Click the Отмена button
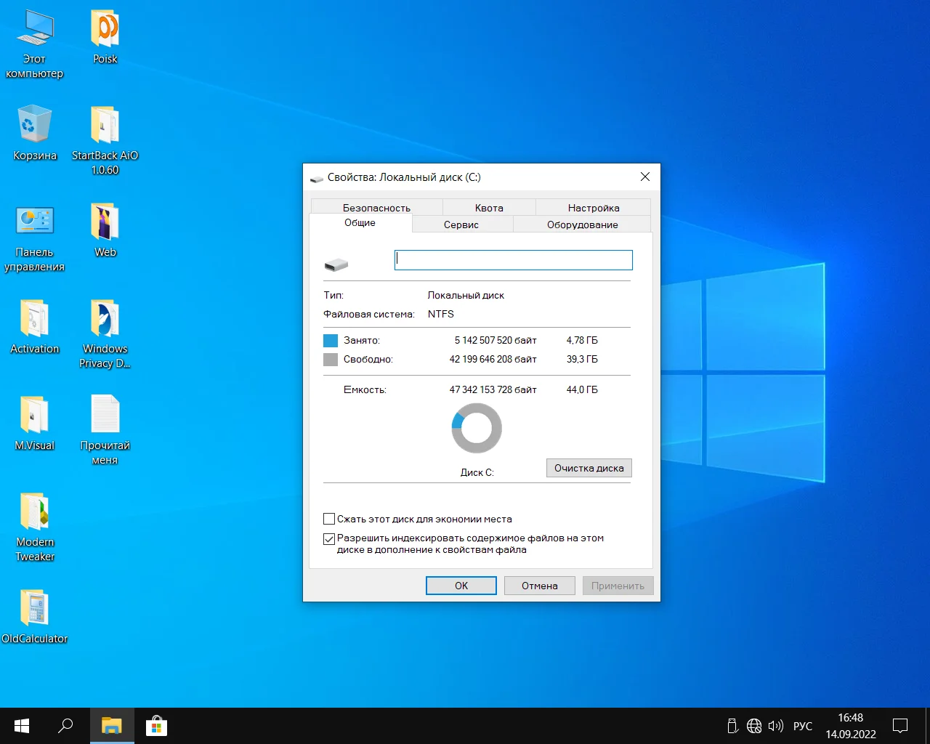 coord(539,586)
